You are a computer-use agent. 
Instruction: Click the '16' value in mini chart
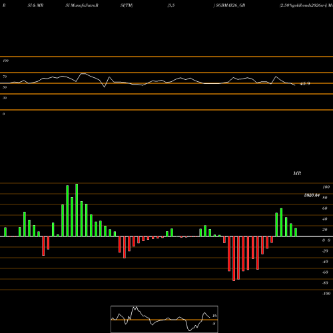[x=214, y=316]
